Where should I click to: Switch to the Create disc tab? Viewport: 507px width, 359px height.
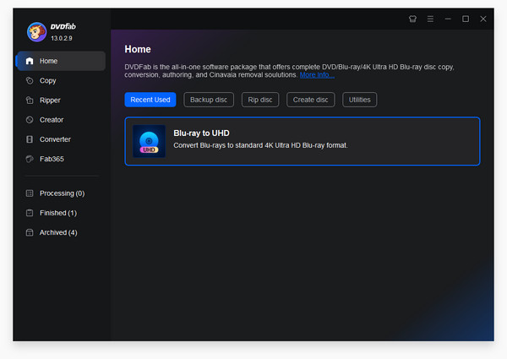point(310,100)
